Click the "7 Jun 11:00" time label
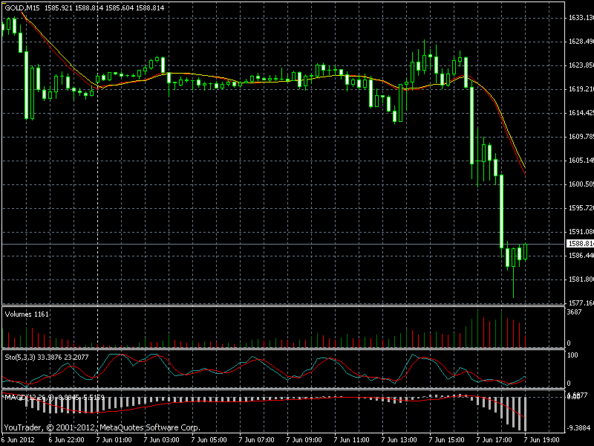Image resolution: width=594 pixels, height=446 pixels. pyautogui.click(x=351, y=440)
